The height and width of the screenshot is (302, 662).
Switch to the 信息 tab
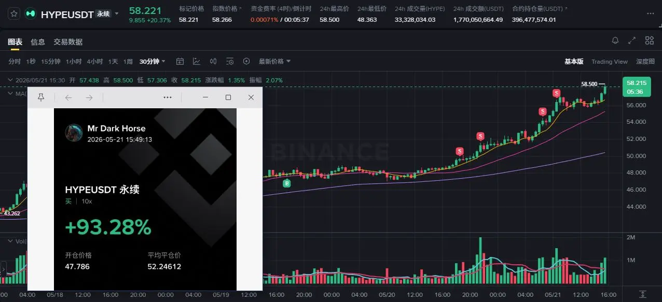[38, 42]
